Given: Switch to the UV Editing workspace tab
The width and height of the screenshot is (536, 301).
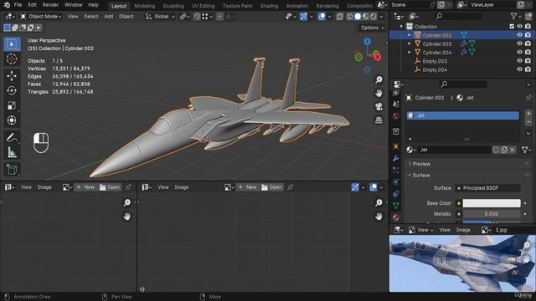Looking at the screenshot, I should point(203,6).
